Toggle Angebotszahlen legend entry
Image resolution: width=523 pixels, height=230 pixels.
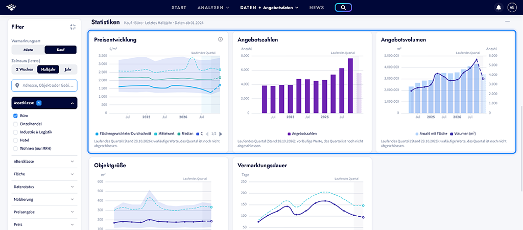302,133
